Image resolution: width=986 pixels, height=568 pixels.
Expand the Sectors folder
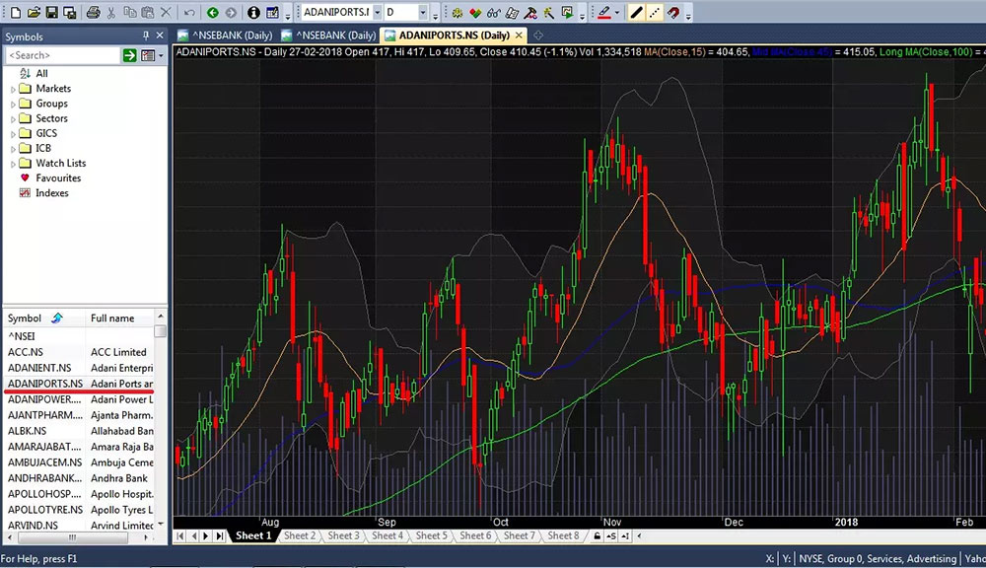13,119
